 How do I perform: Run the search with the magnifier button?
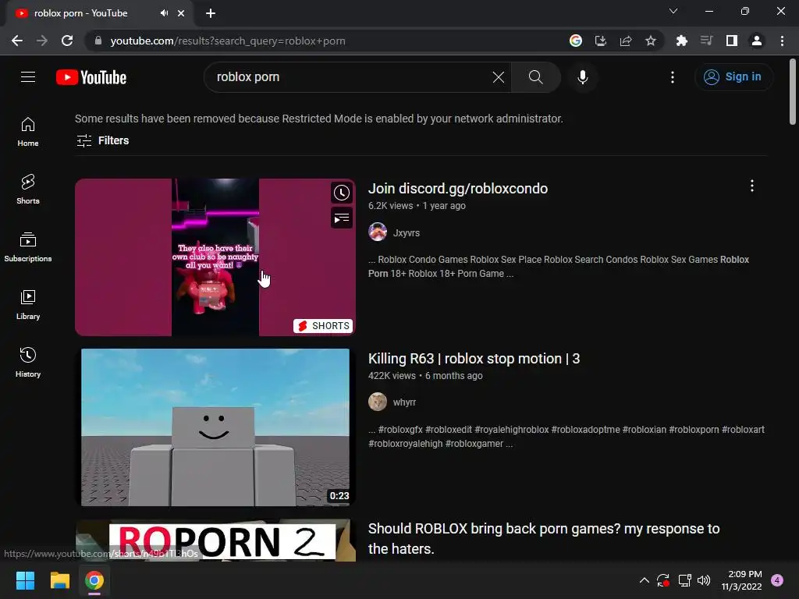(535, 77)
